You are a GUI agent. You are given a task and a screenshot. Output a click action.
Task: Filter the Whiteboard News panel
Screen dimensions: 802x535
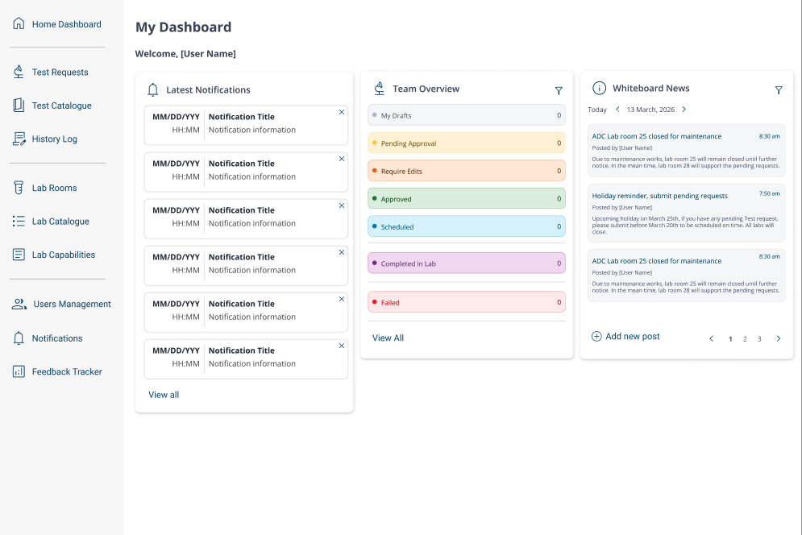point(779,90)
